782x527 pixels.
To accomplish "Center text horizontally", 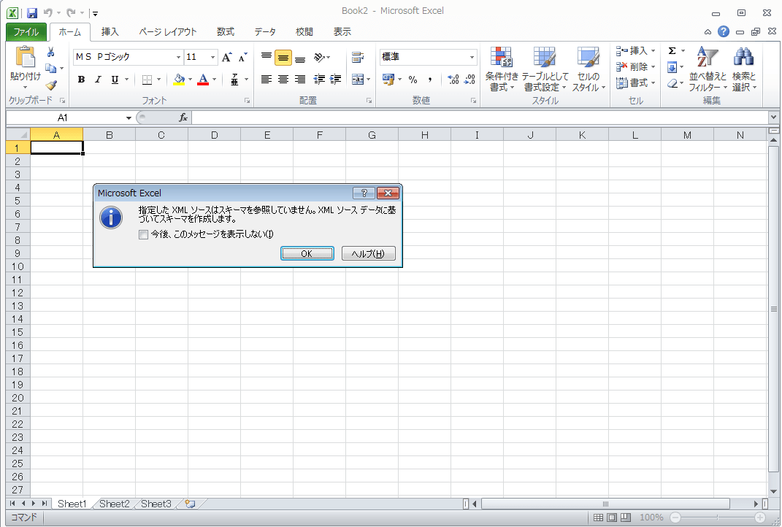I will pyautogui.click(x=283, y=80).
